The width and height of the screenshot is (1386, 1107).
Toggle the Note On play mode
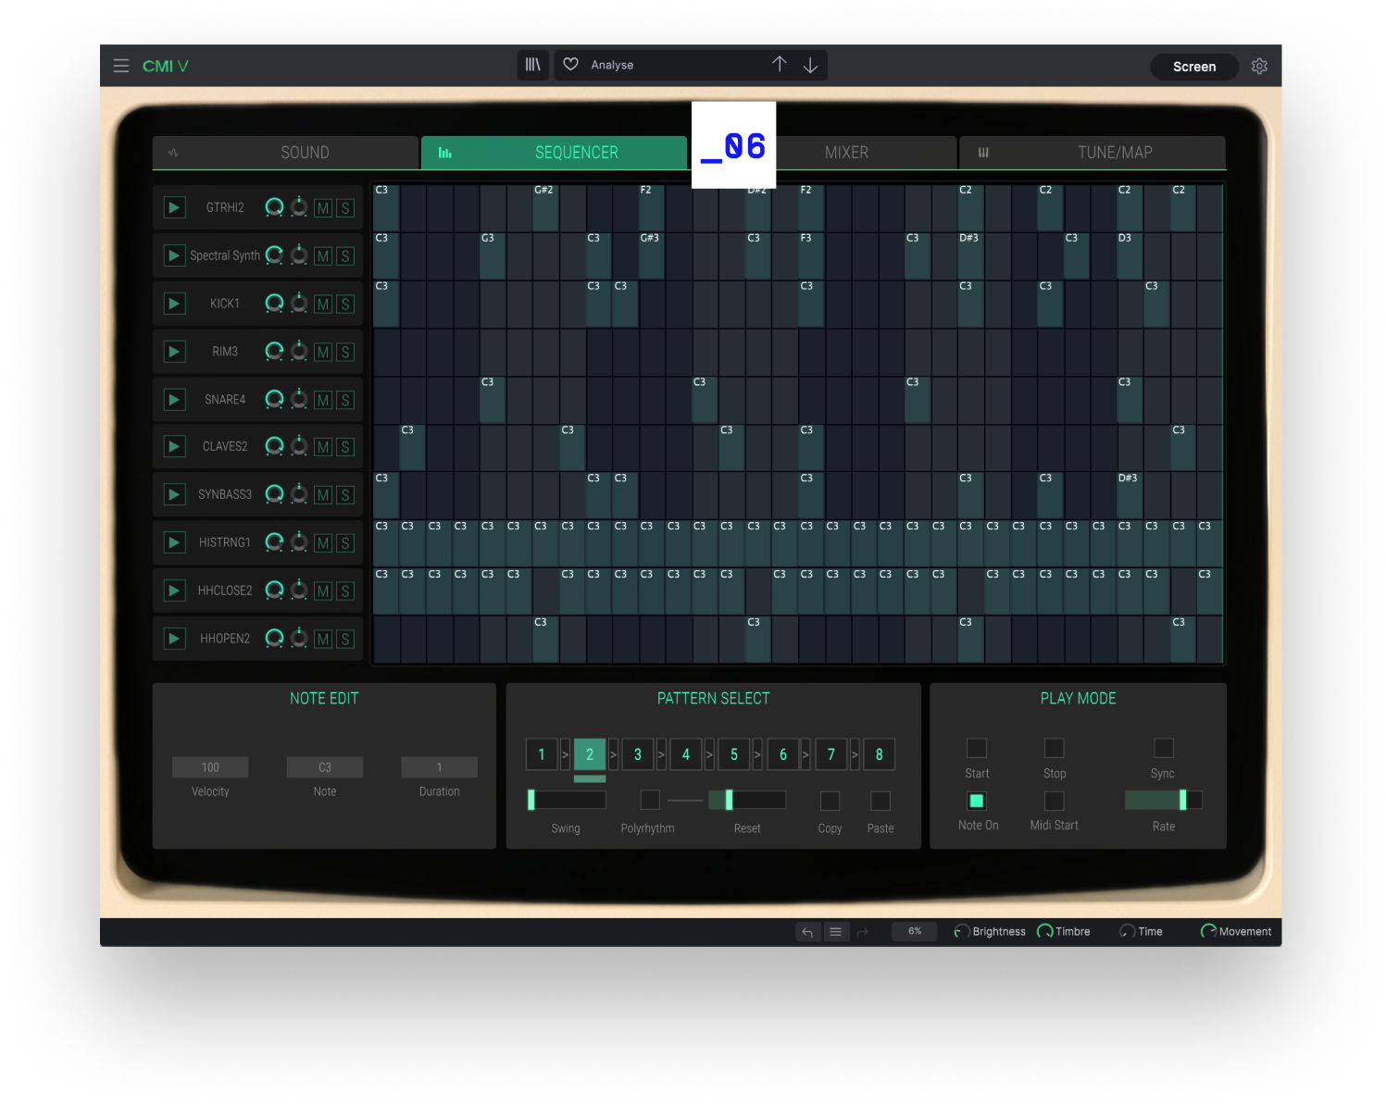point(977,801)
